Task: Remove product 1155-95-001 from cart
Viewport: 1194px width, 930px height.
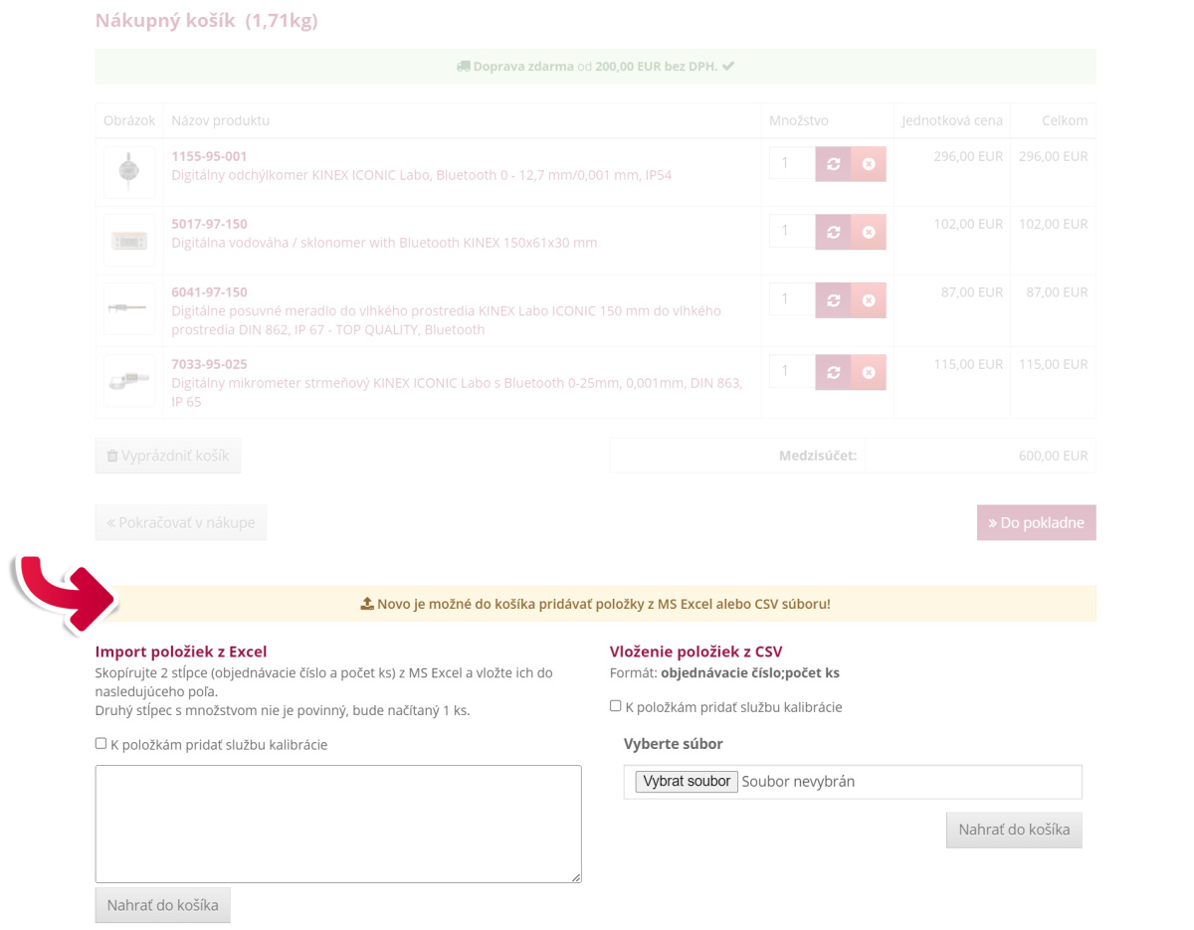Action: click(869, 164)
